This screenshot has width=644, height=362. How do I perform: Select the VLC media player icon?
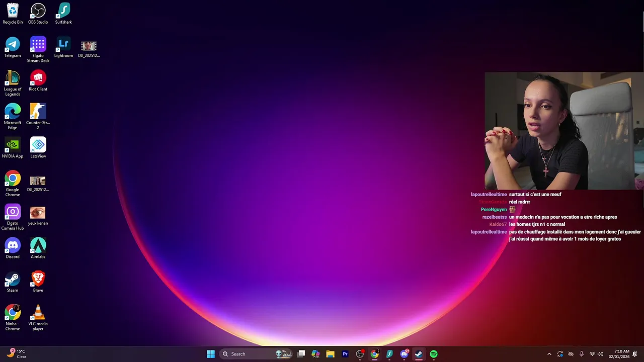pyautogui.click(x=38, y=318)
